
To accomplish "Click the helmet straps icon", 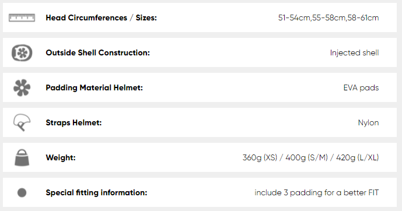I will (x=22, y=122).
